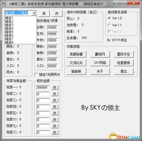Select the Ver 1.1 radio button

(109, 25)
